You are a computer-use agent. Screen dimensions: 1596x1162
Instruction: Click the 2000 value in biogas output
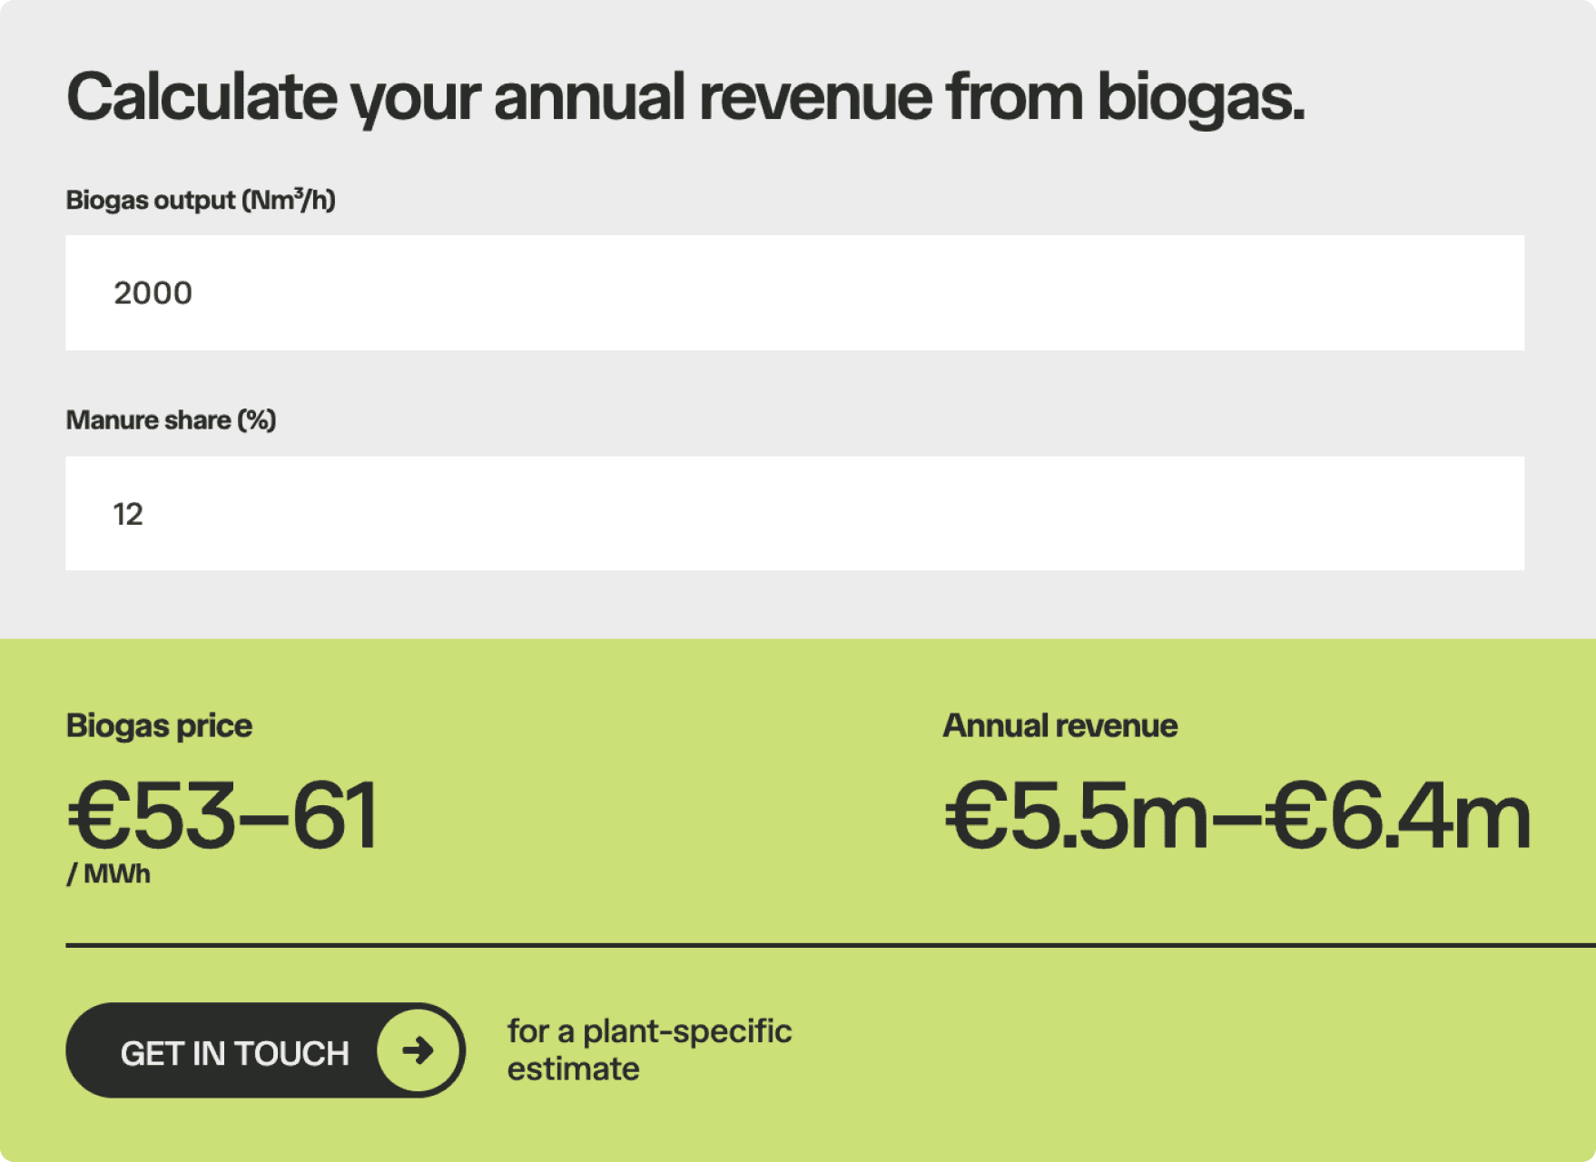tap(153, 293)
